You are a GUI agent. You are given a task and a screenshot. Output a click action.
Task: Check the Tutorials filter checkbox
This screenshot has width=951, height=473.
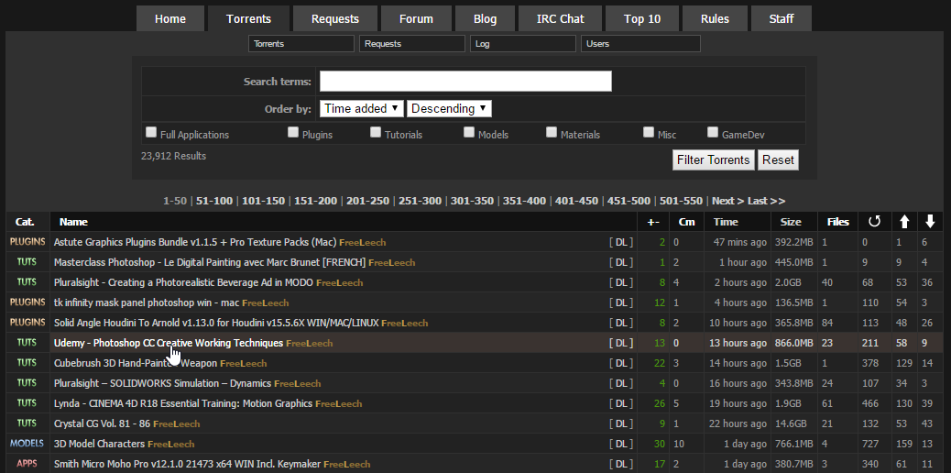pyautogui.click(x=376, y=132)
